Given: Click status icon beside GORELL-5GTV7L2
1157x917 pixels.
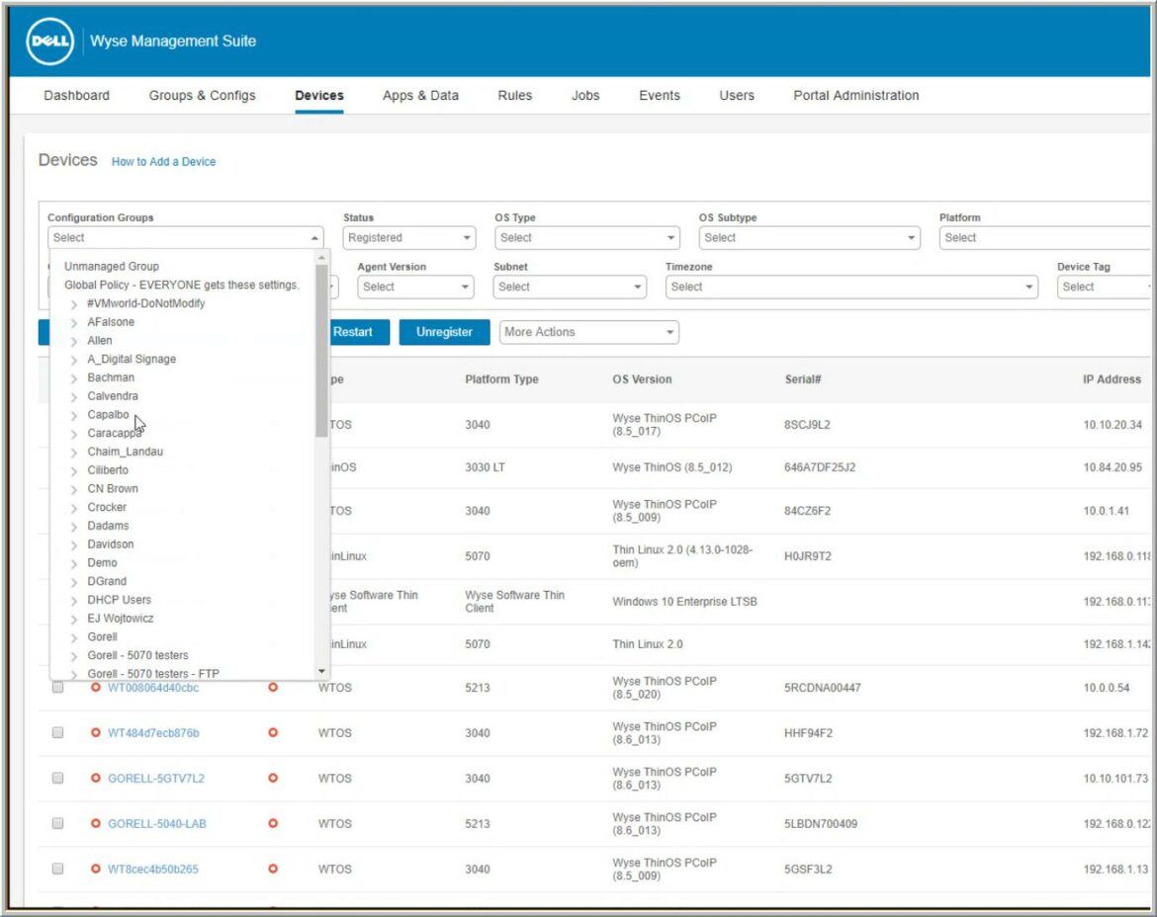Looking at the screenshot, I should click(95, 778).
